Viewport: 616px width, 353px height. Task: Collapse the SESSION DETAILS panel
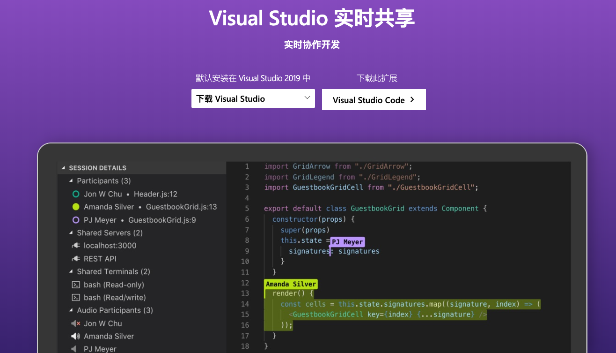[64, 167]
